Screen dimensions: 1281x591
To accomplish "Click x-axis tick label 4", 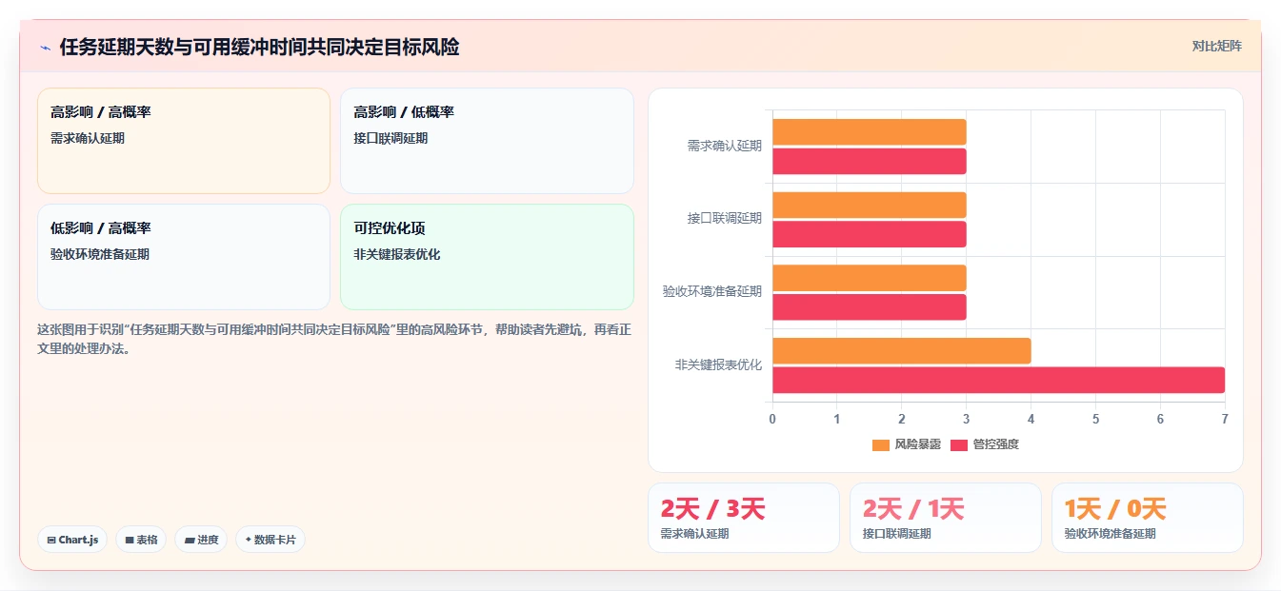I will pyautogui.click(x=1031, y=419).
